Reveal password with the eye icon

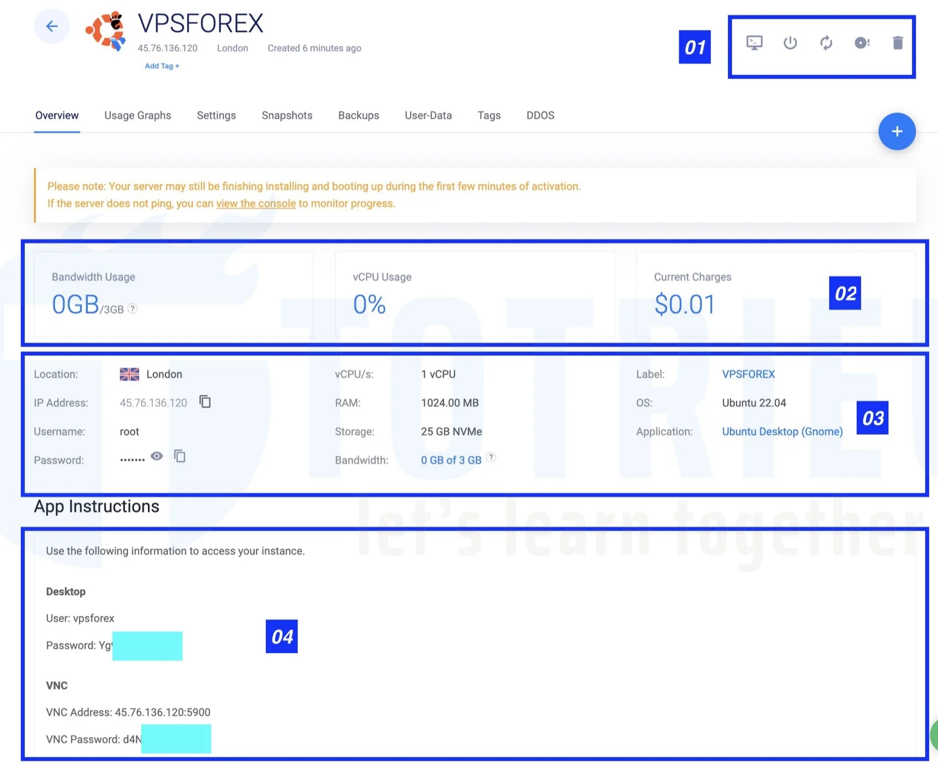click(x=157, y=456)
